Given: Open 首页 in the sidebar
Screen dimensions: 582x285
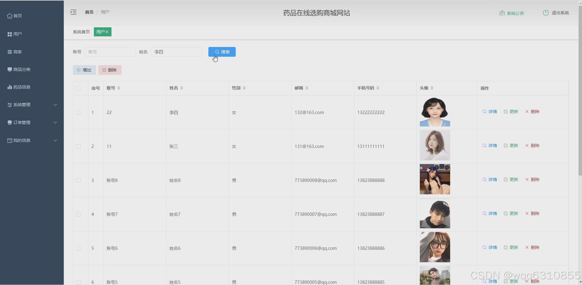Looking at the screenshot, I should 15,16.
